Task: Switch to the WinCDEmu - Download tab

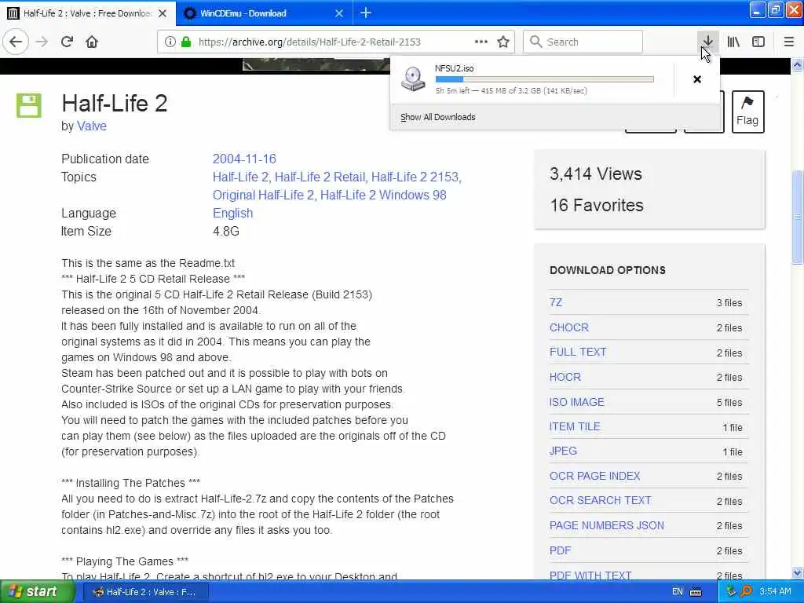Action: click(x=264, y=13)
